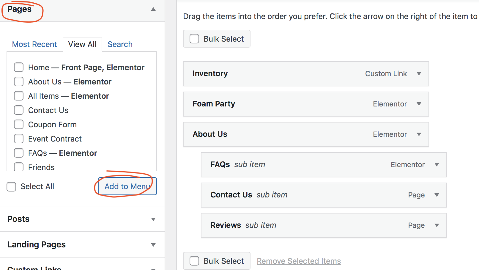479x270 pixels.
Task: Click the Add to Menu button
Action: 127,186
